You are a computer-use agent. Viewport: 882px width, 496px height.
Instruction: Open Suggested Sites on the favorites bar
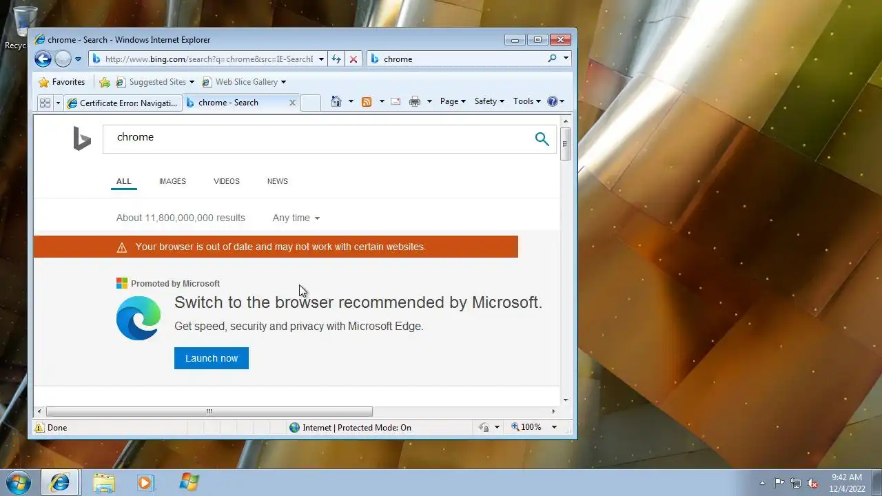tap(154, 82)
